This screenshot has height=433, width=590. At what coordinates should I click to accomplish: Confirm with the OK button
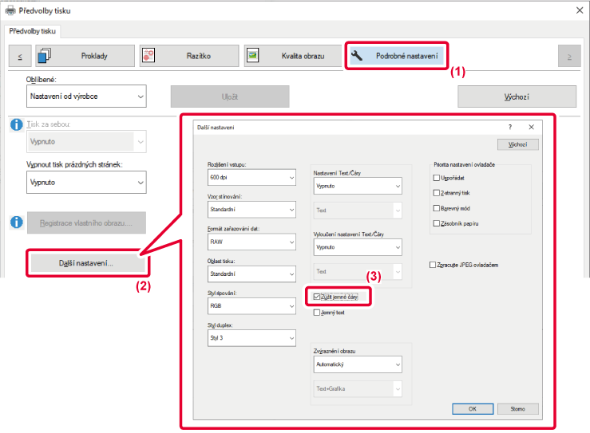[472, 408]
